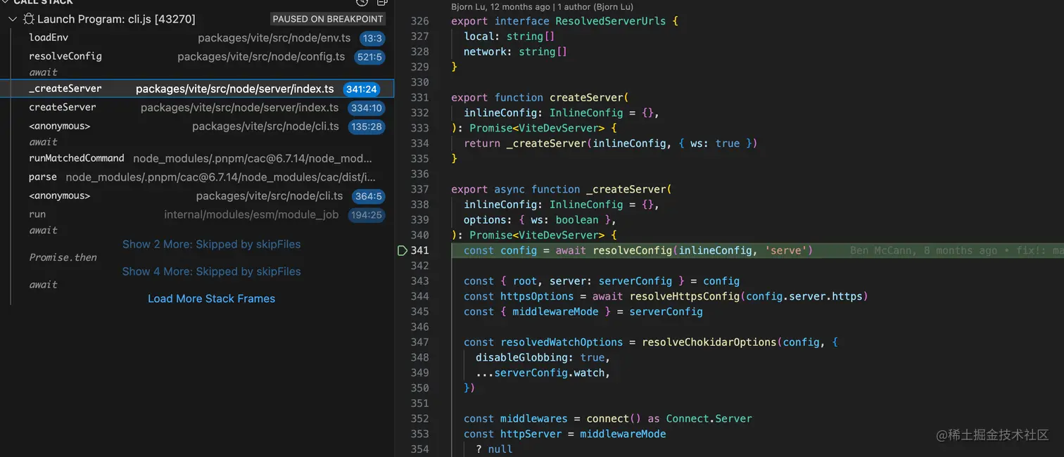The height and width of the screenshot is (457, 1064).
Task: Open the anonymous frame at cli.ts 135:28
Action: (x=197, y=127)
